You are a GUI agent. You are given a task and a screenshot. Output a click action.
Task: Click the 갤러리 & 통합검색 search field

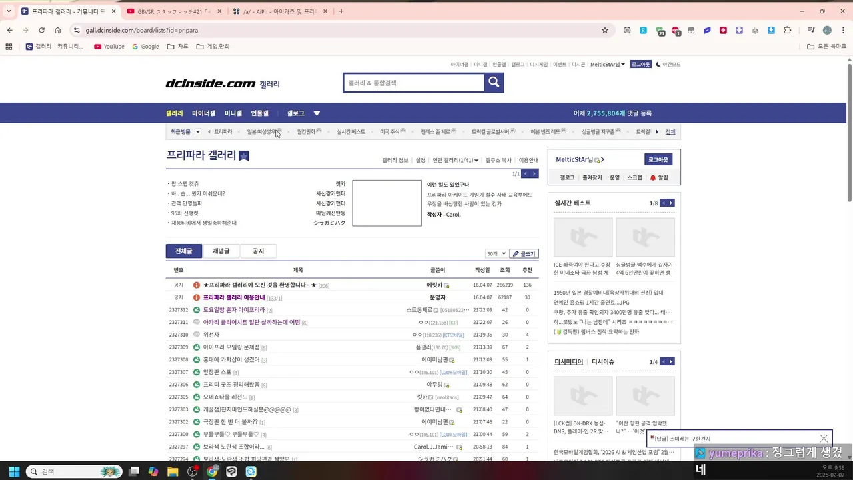[414, 83]
